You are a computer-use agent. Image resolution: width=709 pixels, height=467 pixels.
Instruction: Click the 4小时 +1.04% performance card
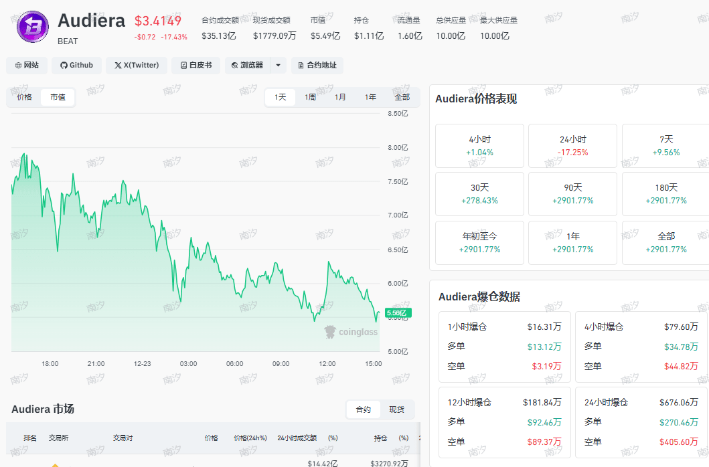tap(479, 146)
